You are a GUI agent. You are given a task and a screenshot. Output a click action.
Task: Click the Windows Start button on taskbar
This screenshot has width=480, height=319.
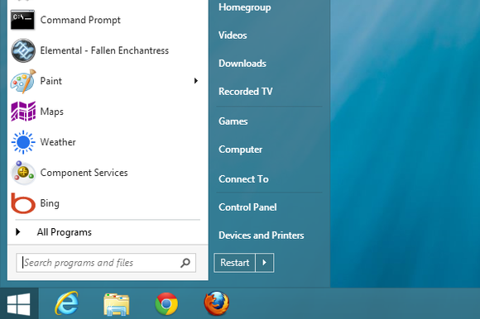pos(19,304)
